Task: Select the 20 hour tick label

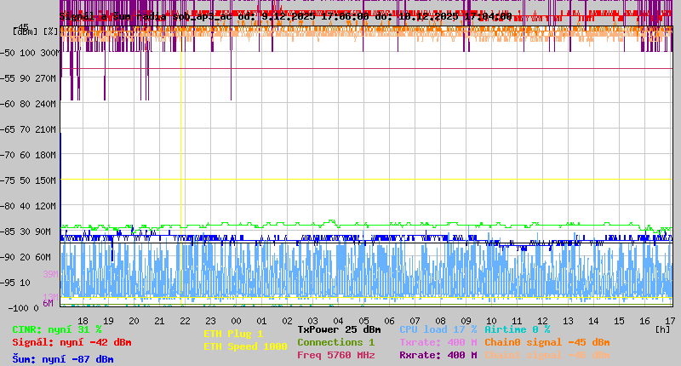Action: (134, 321)
